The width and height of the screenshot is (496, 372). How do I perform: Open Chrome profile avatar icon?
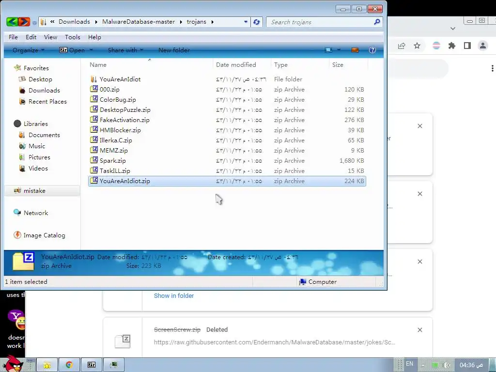[483, 46]
